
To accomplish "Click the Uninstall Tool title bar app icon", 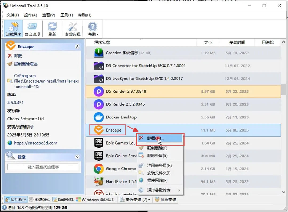I will pos(6,6).
